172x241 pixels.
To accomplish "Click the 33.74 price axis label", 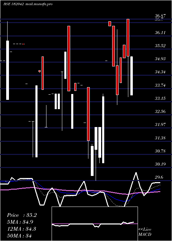I will pyautogui.click(x=160, y=85).
